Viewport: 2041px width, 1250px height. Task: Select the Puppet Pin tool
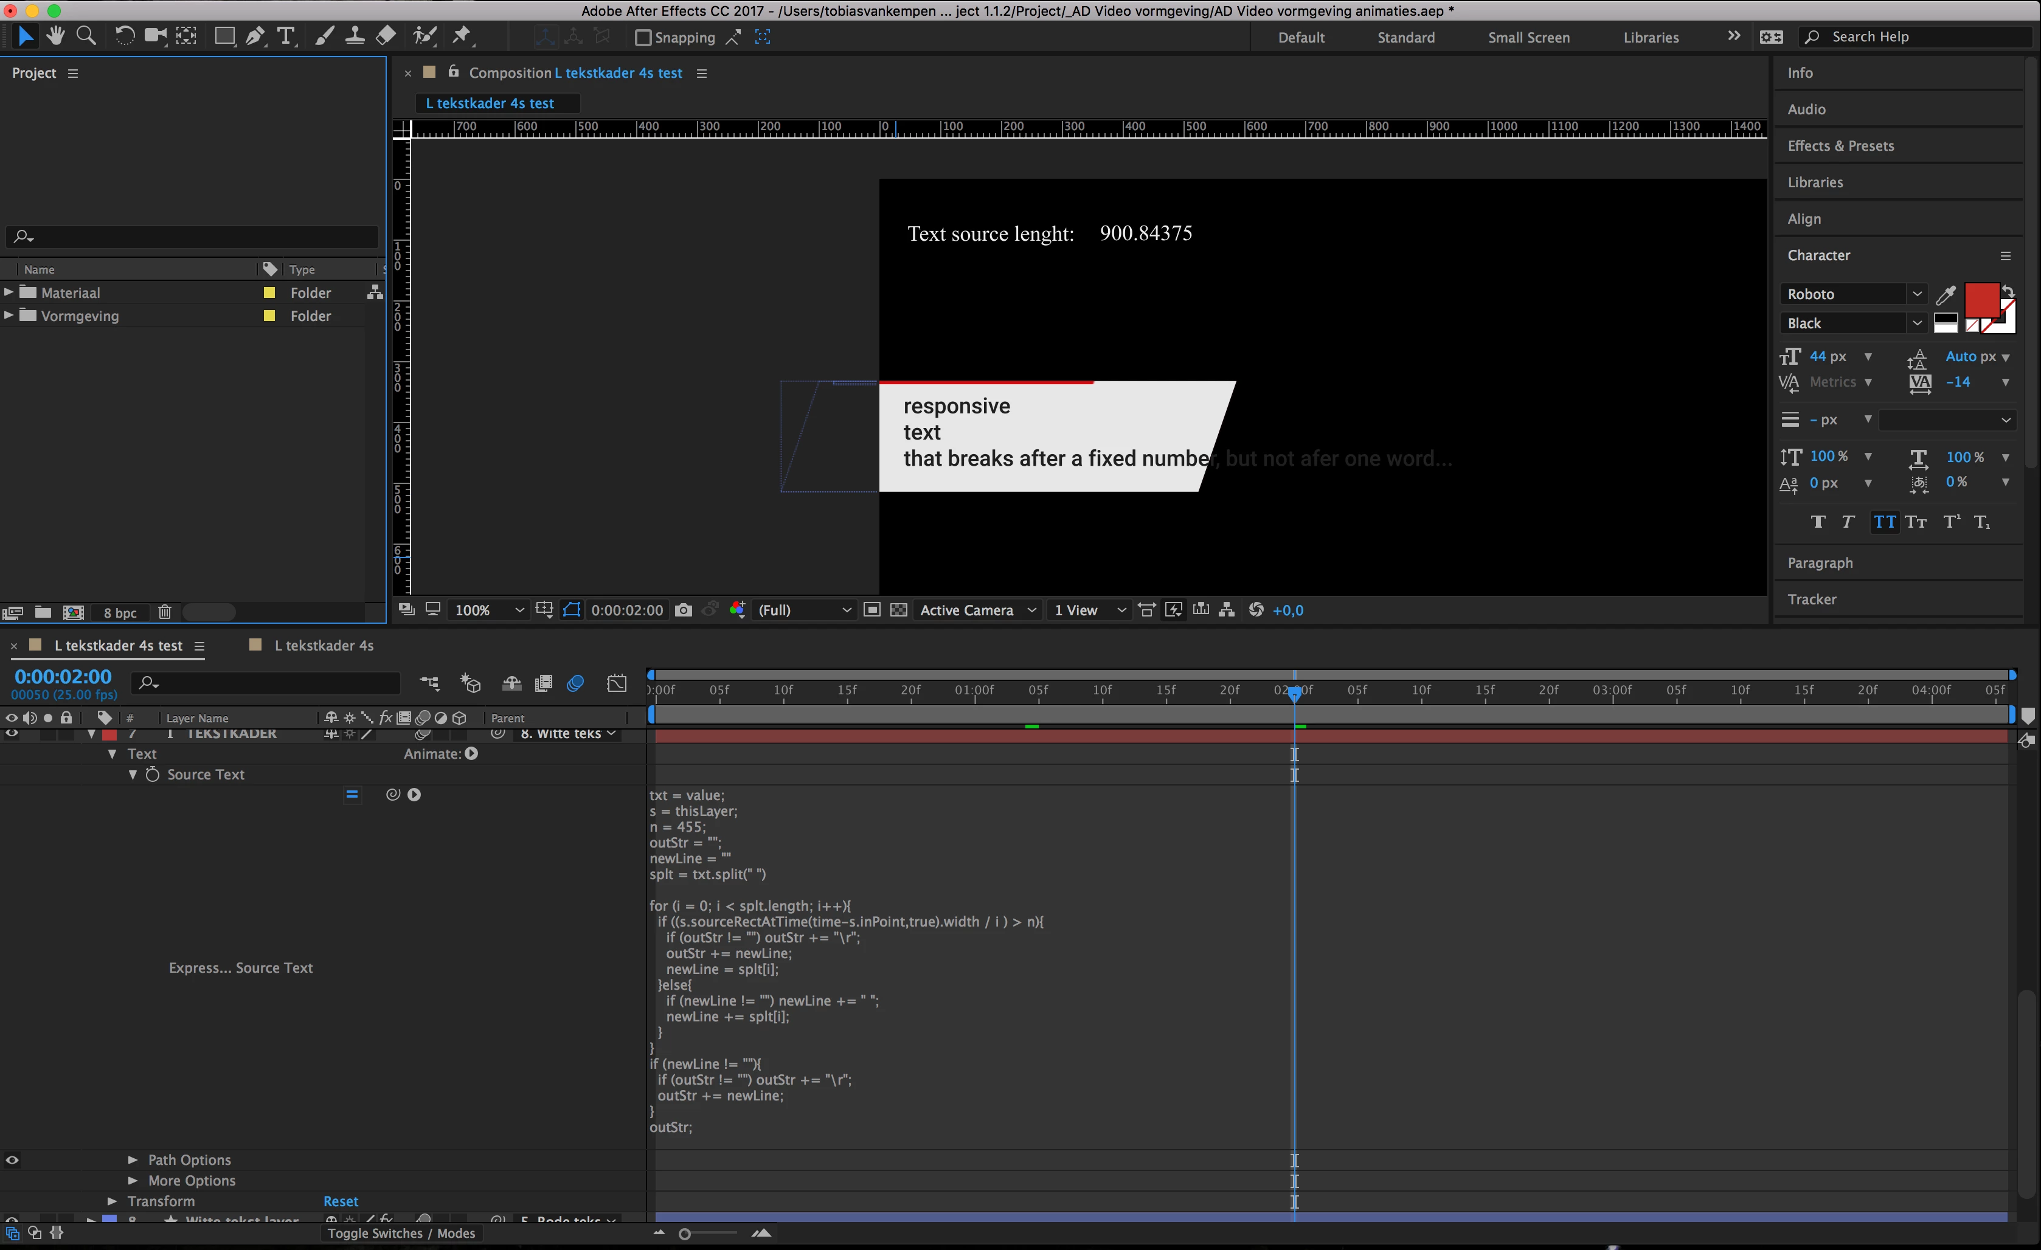[x=462, y=36]
